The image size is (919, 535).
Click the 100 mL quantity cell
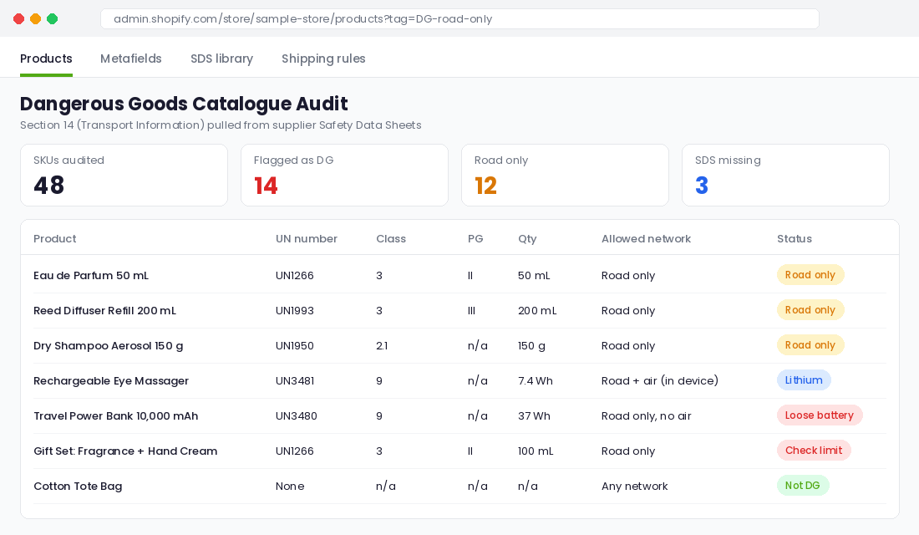point(536,451)
